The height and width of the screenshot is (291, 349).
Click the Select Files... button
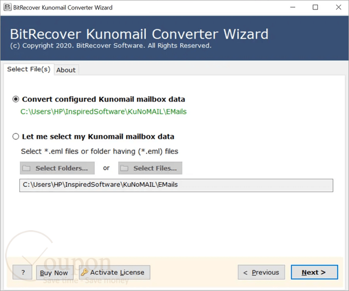pyautogui.click(x=150, y=168)
